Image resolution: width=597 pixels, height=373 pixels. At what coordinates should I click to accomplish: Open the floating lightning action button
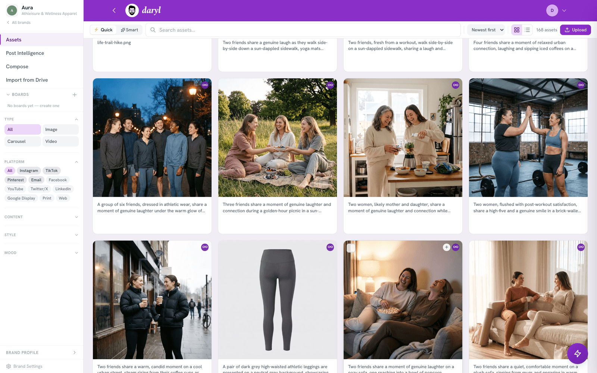577,353
